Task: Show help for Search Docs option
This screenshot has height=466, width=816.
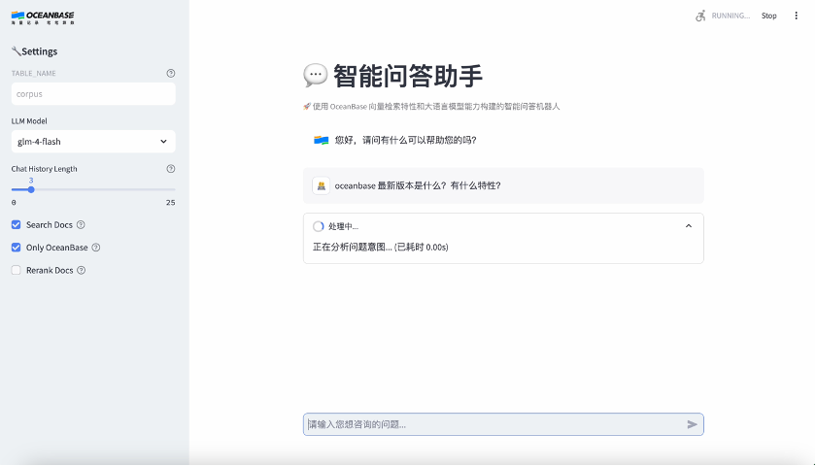Action: coord(81,224)
